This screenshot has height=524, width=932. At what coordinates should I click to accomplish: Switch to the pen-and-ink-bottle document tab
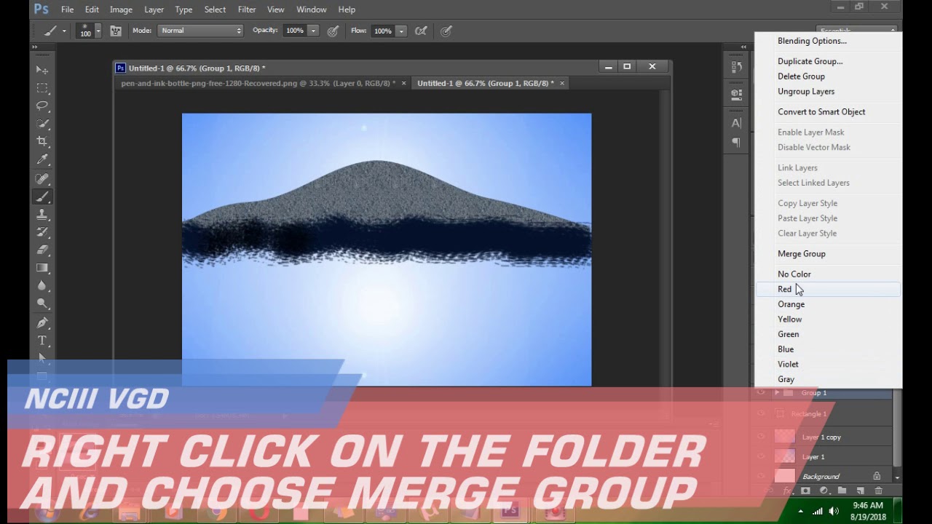(x=258, y=83)
